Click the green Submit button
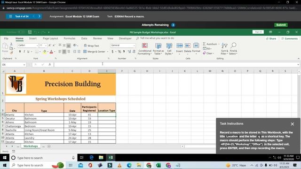Viewport: 301px width, 169px height. [x=281, y=25]
